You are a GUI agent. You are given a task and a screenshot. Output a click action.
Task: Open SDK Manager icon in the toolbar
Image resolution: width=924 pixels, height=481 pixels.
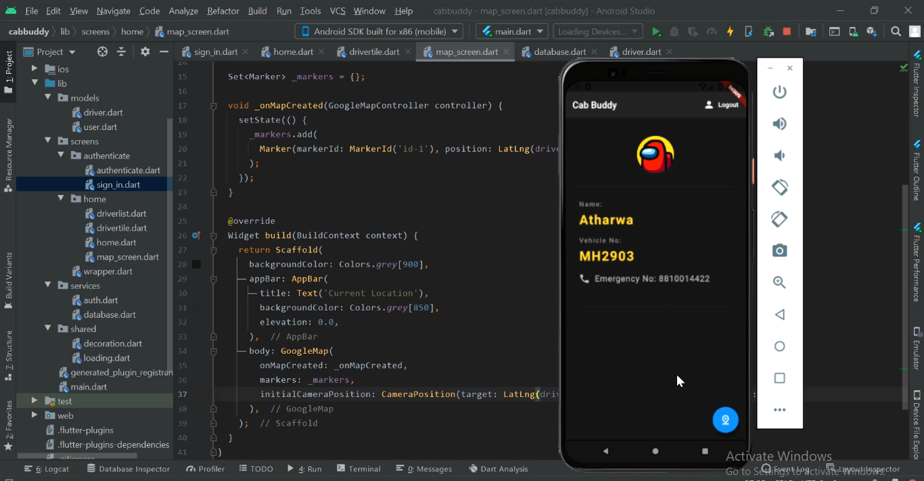872,32
